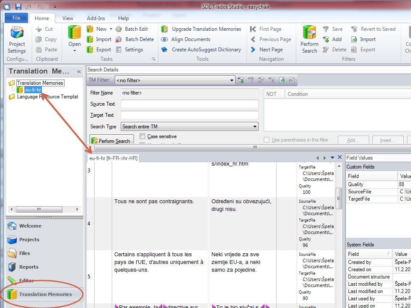Open the TM Filter dropdown

coord(232,80)
